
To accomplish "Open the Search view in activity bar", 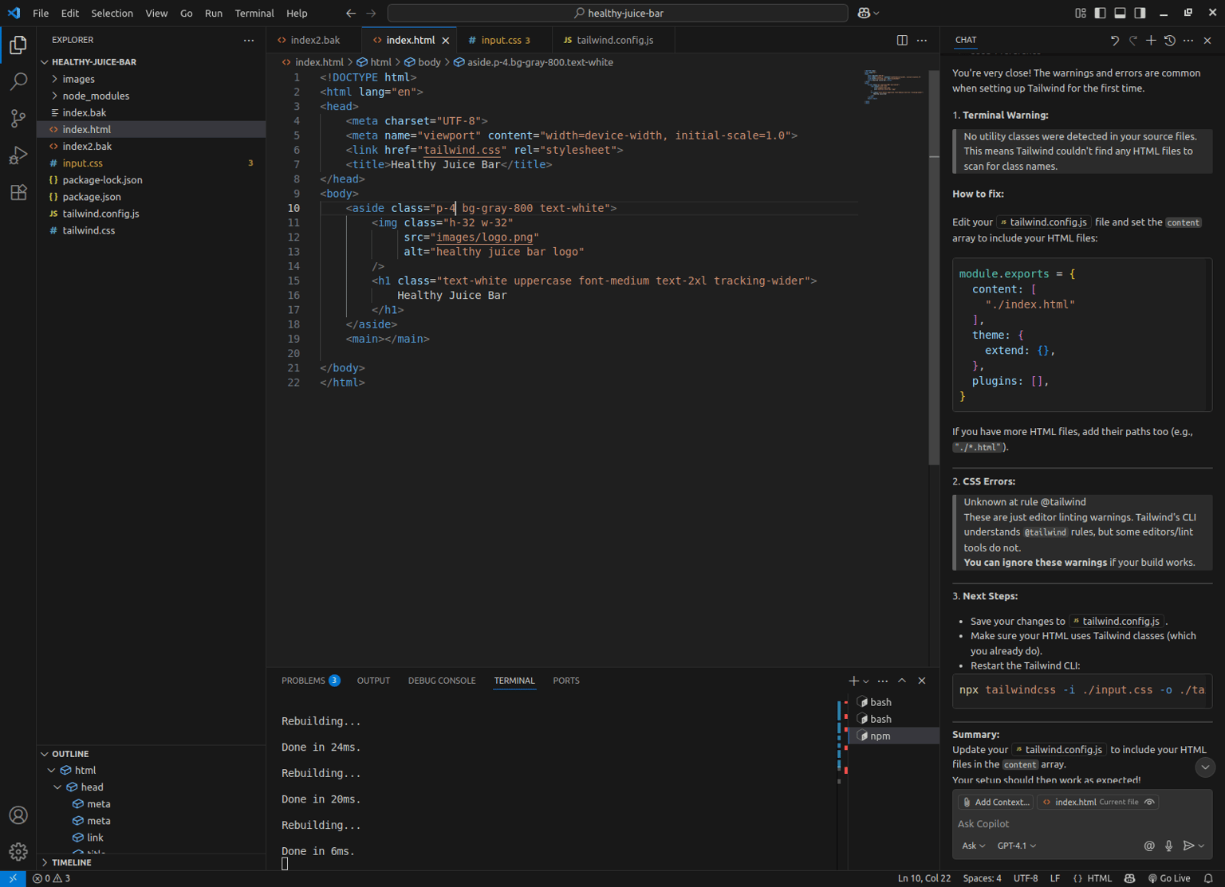I will point(18,81).
